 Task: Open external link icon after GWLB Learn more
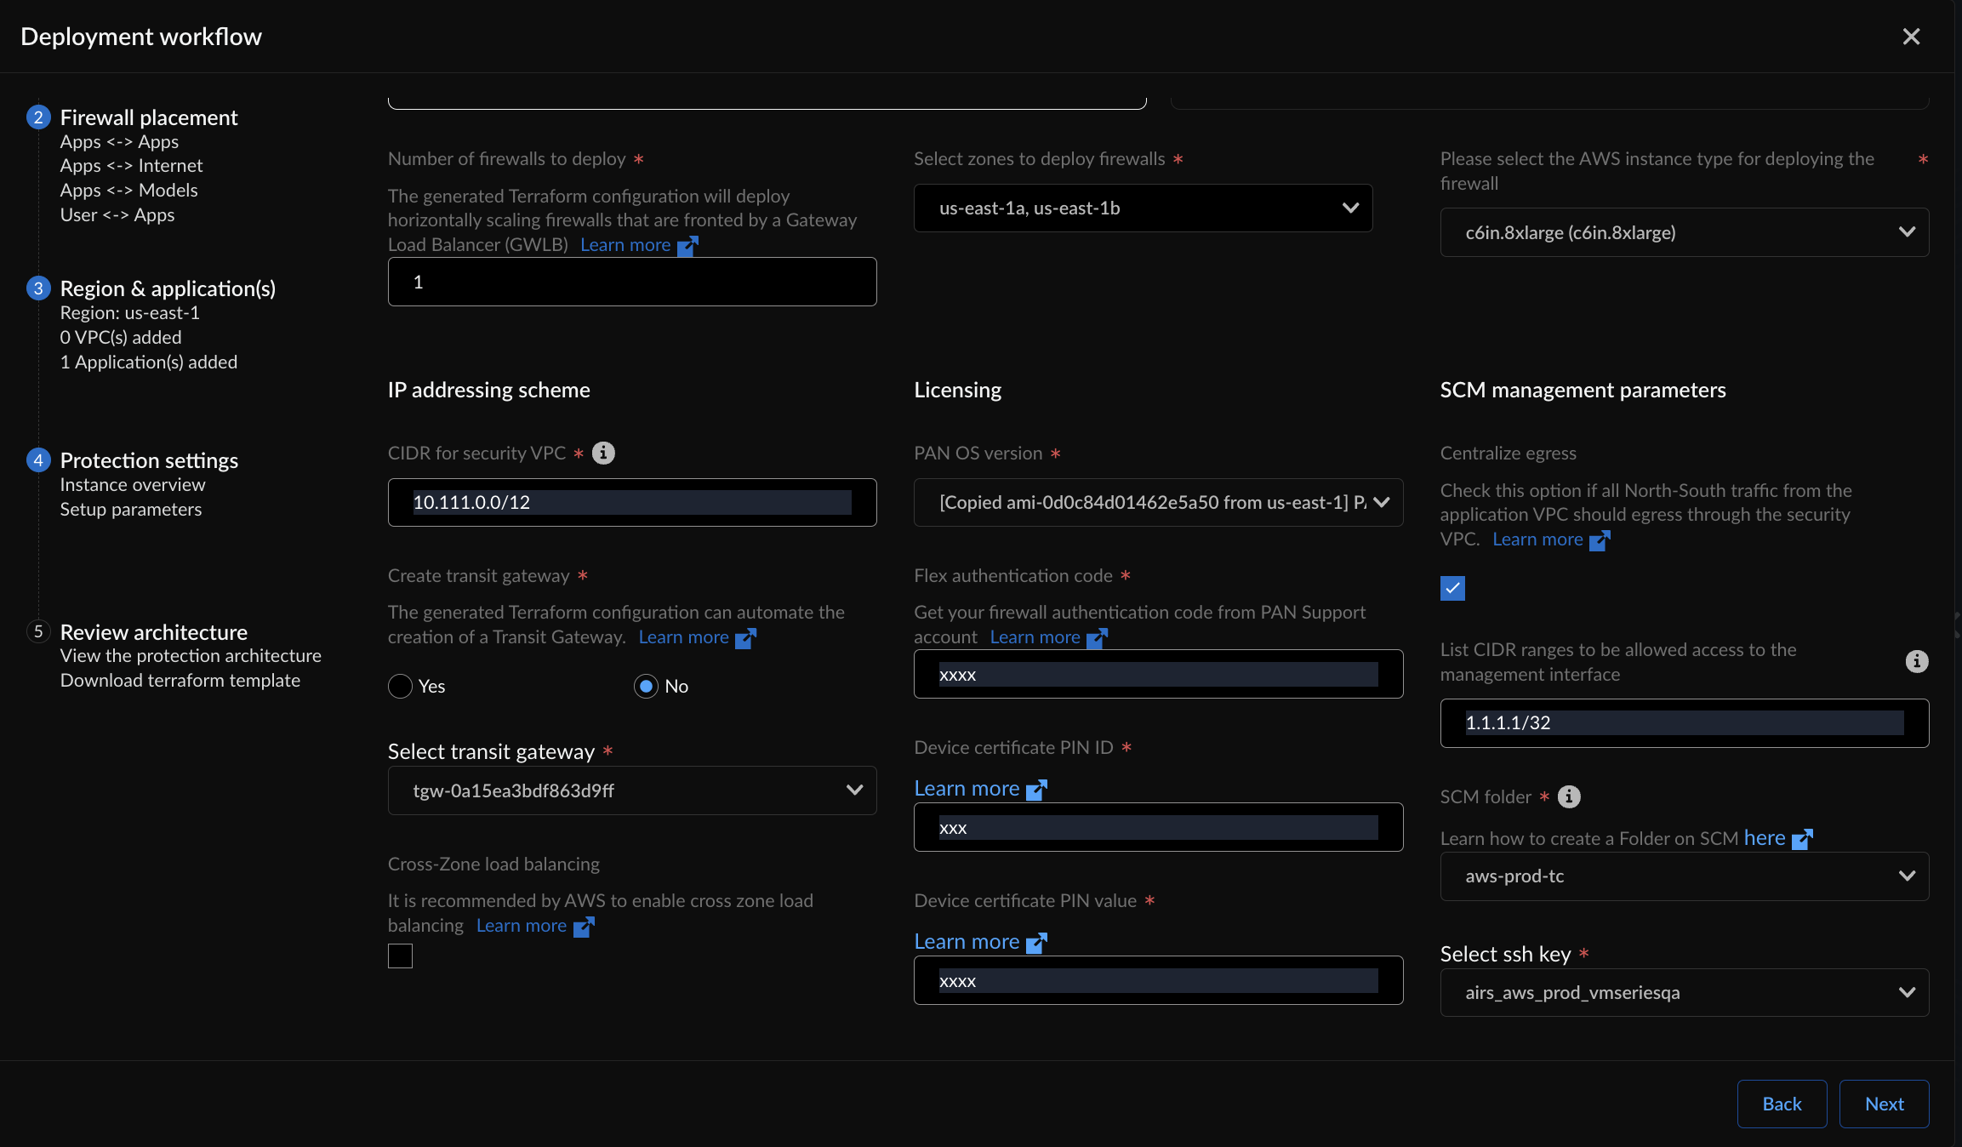pos(687,245)
